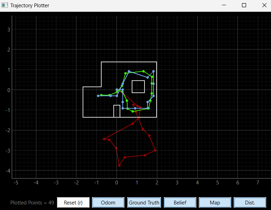The width and height of the screenshot is (271, 210).
Task: Toggle the Odom trajectory display
Action: point(108,202)
